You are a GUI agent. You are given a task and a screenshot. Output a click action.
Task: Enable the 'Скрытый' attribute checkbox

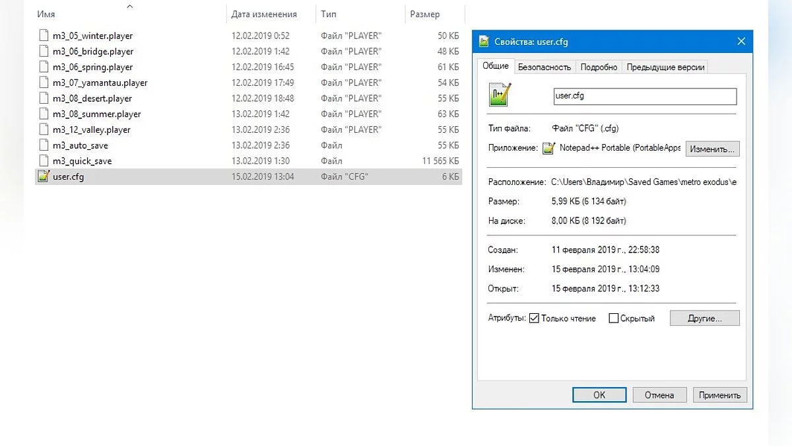point(613,318)
